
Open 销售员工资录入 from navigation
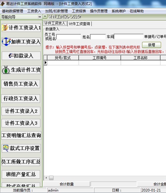(x=21, y=84)
